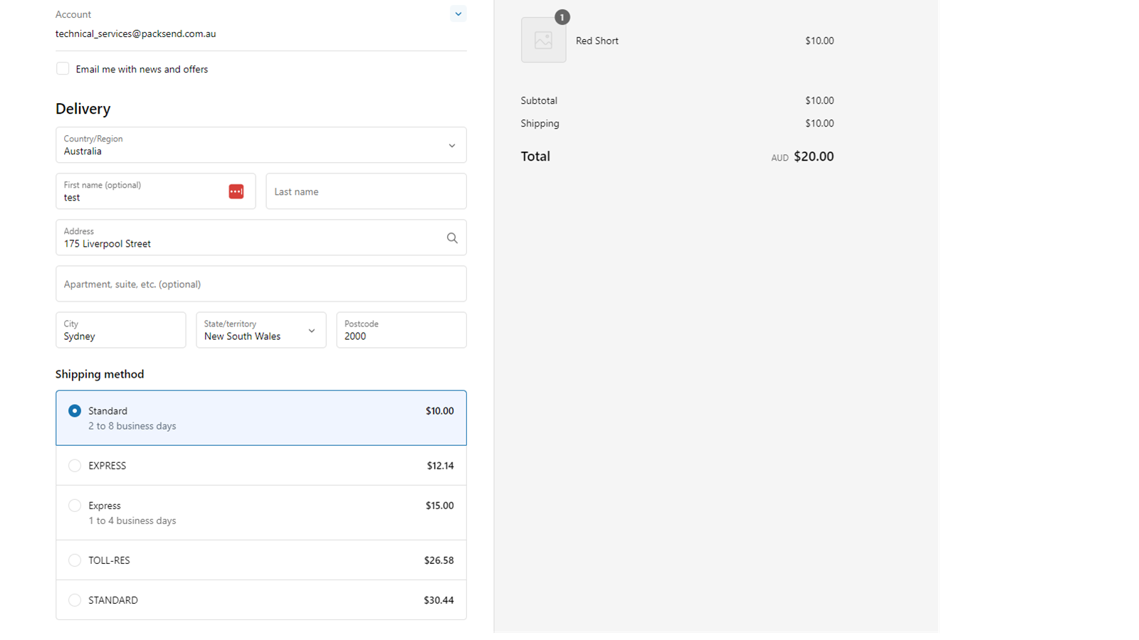This screenshot has height=640, width=1139.
Task: Click the Country/Region dropdown arrow
Action: click(452, 145)
